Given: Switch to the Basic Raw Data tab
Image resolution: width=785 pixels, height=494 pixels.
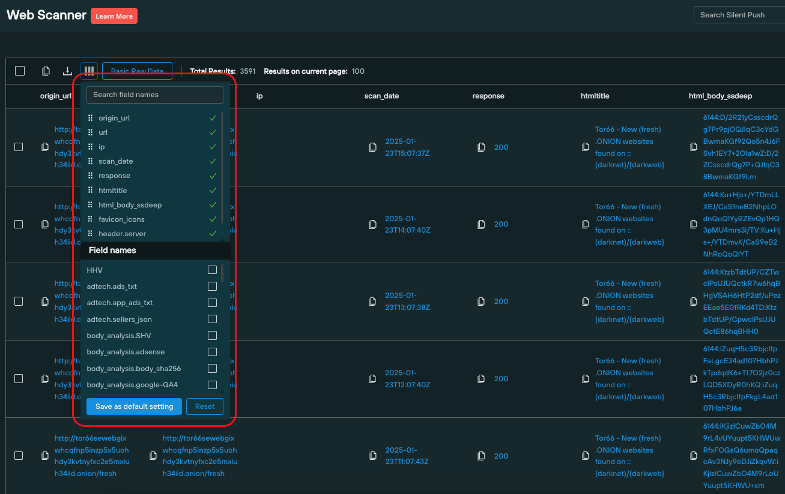Looking at the screenshot, I should click(x=137, y=71).
